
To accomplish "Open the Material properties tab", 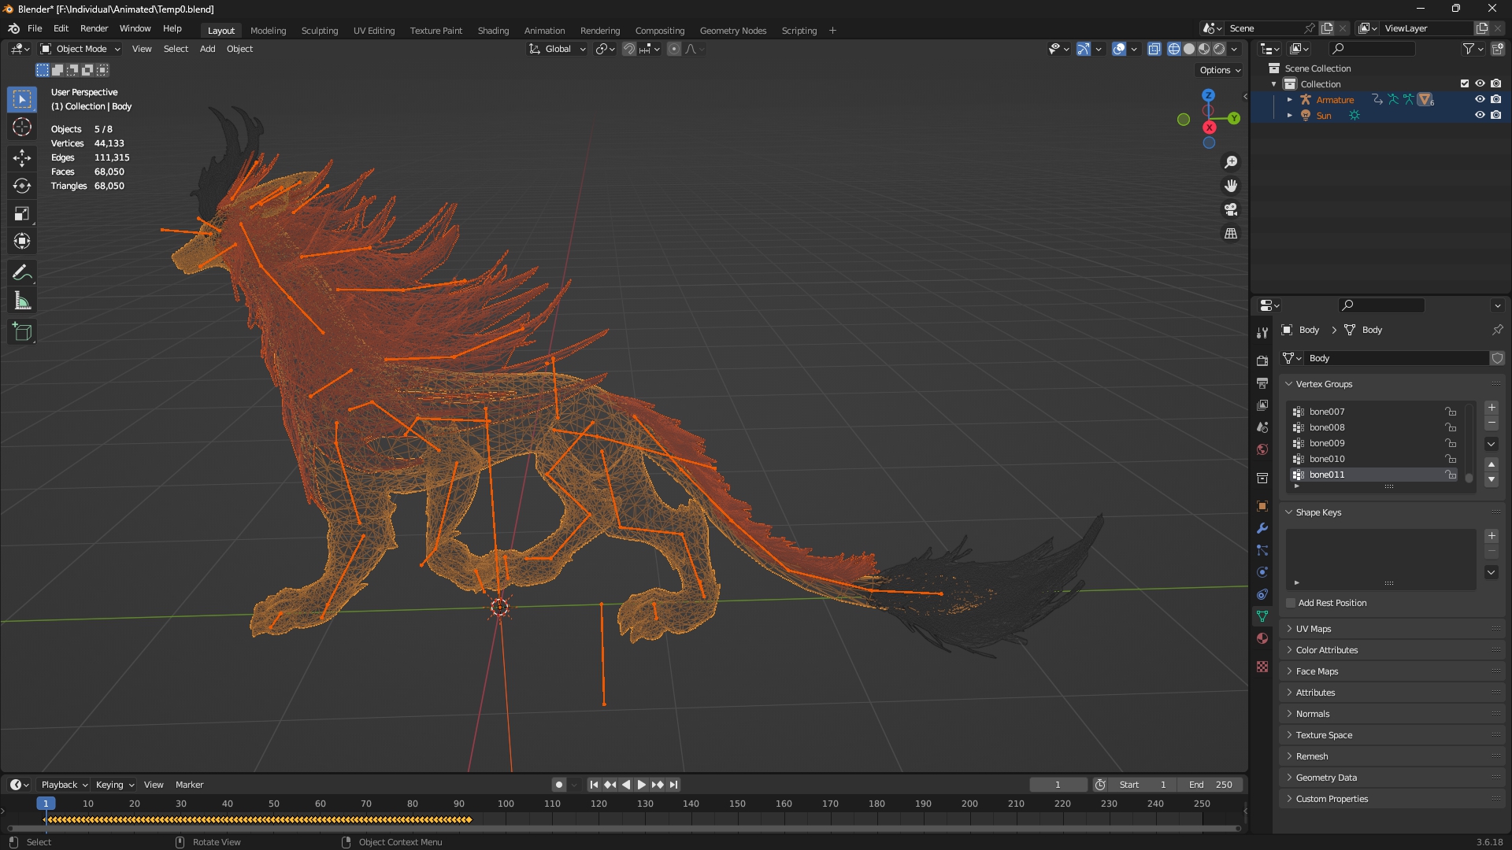I will point(1262,638).
